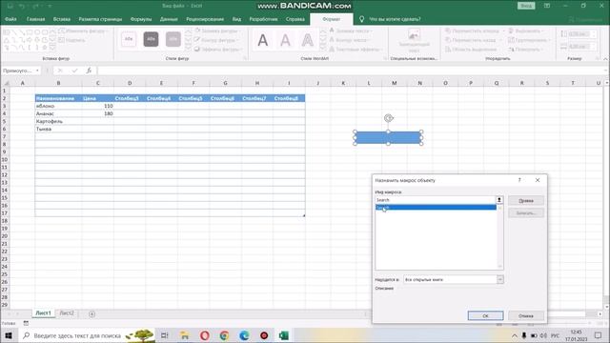Image resolution: width=610 pixels, height=343 pixels.
Task: Open the Файл menu
Action: [x=10, y=19]
